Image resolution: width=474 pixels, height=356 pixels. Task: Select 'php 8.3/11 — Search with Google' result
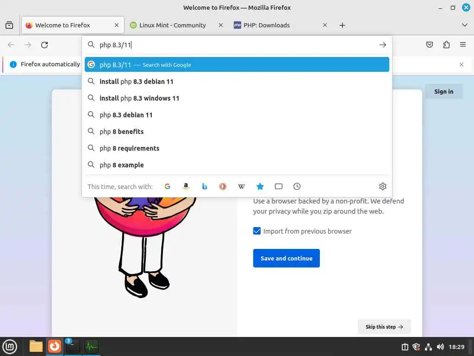pos(237,64)
